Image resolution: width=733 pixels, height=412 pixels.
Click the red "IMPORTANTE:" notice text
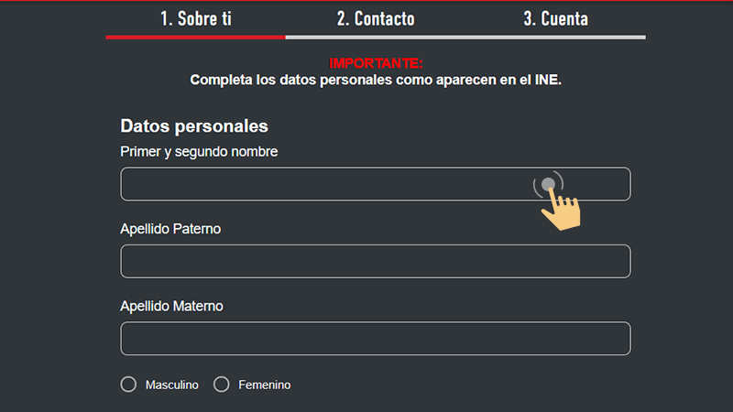[376, 64]
